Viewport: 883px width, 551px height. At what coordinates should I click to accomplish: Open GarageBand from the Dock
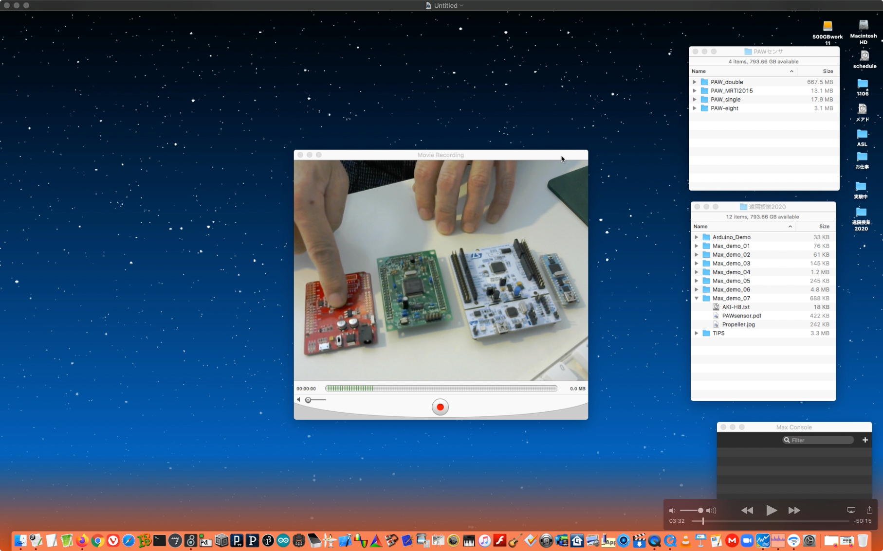(515, 540)
